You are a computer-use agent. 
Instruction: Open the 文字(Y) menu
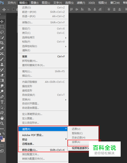(x=58, y=3)
